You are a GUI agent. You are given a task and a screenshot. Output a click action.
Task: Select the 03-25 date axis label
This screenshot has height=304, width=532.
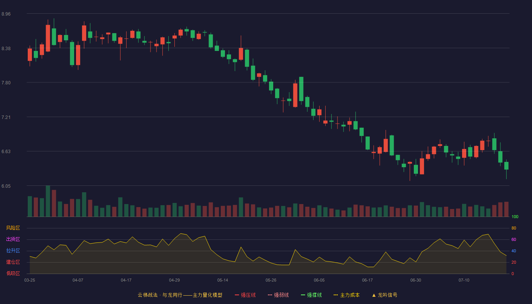30,280
